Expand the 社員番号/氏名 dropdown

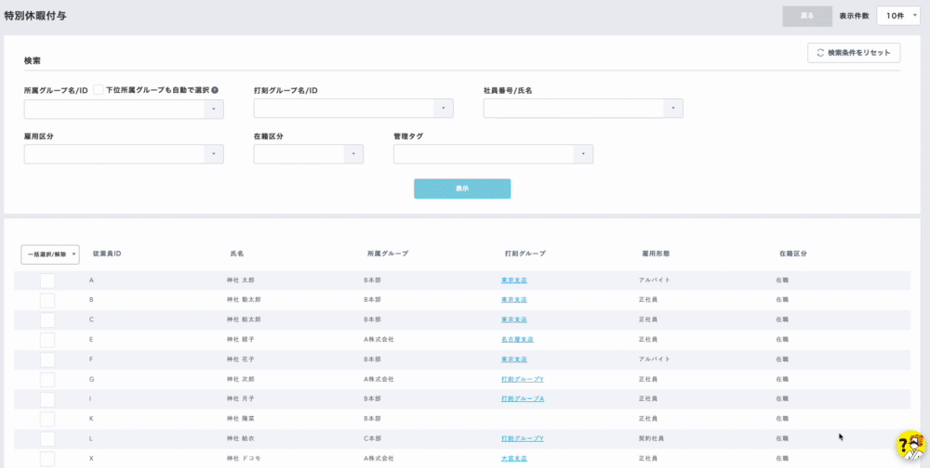tap(583, 109)
